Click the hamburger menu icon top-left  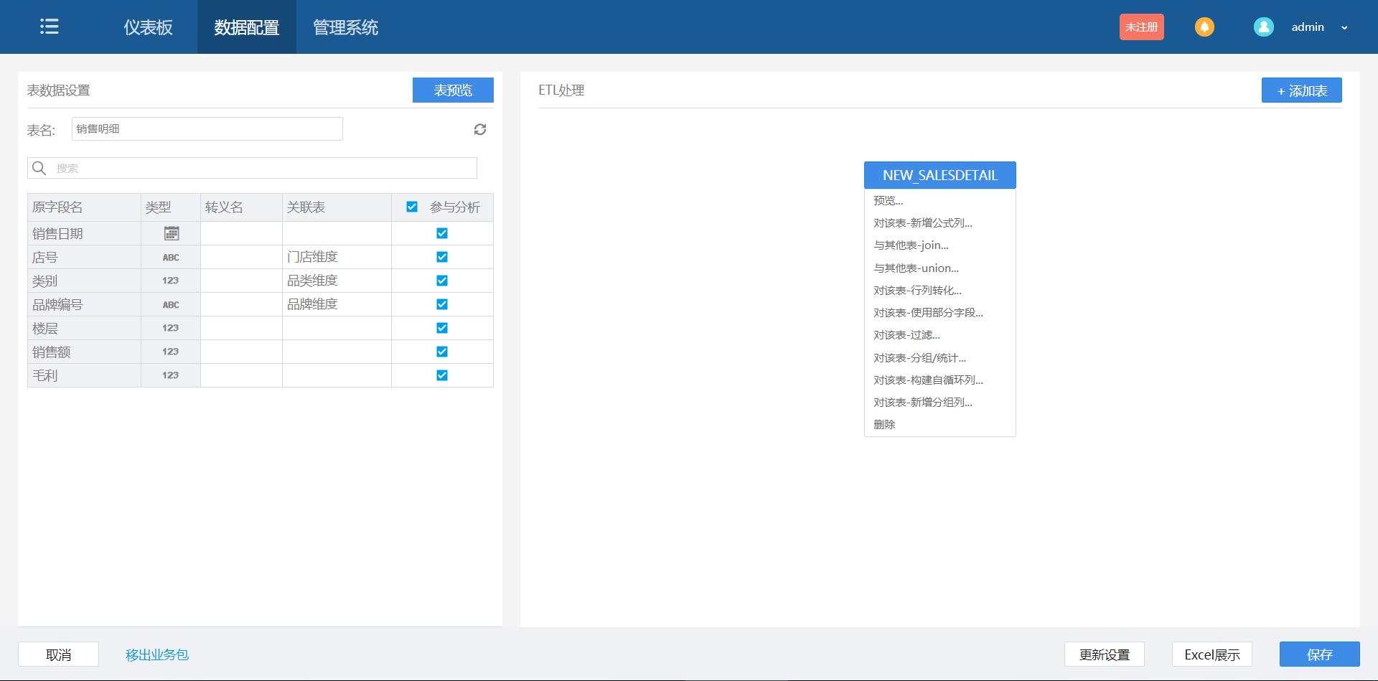coord(49,27)
